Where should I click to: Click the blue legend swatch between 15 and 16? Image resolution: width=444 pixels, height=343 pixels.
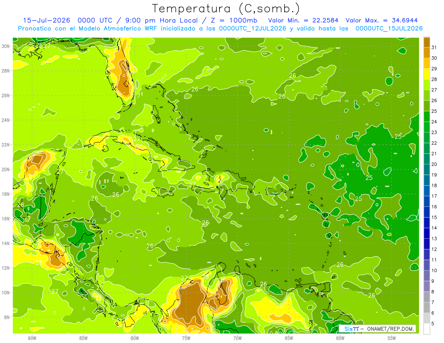coord(427,212)
